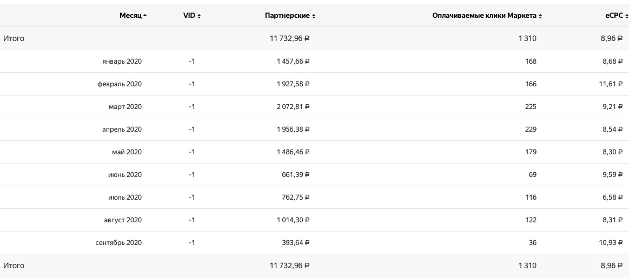Select the февраль 2020 month cell
Screen dimensions: 629x279
(119, 84)
